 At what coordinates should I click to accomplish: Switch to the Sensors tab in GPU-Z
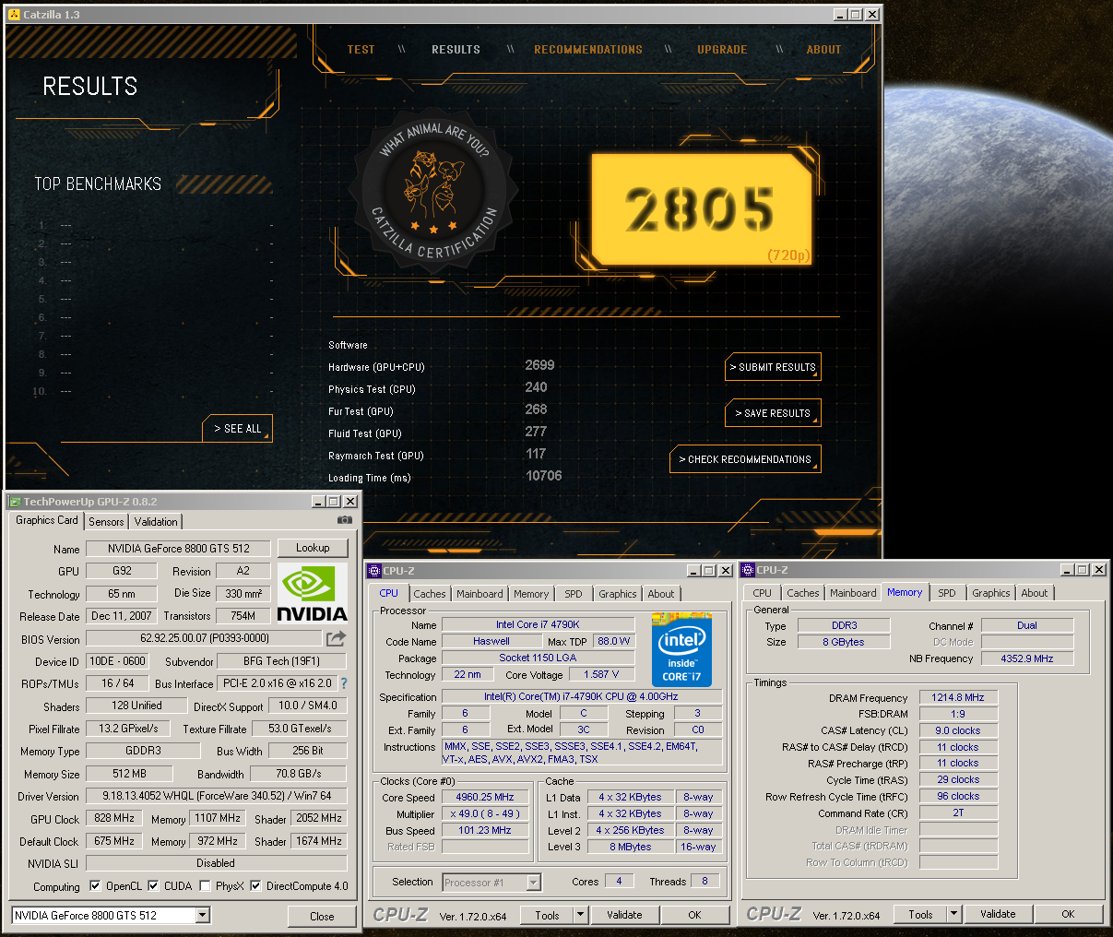pyautogui.click(x=106, y=522)
